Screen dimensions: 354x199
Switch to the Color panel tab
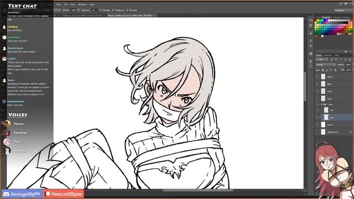click(x=318, y=17)
